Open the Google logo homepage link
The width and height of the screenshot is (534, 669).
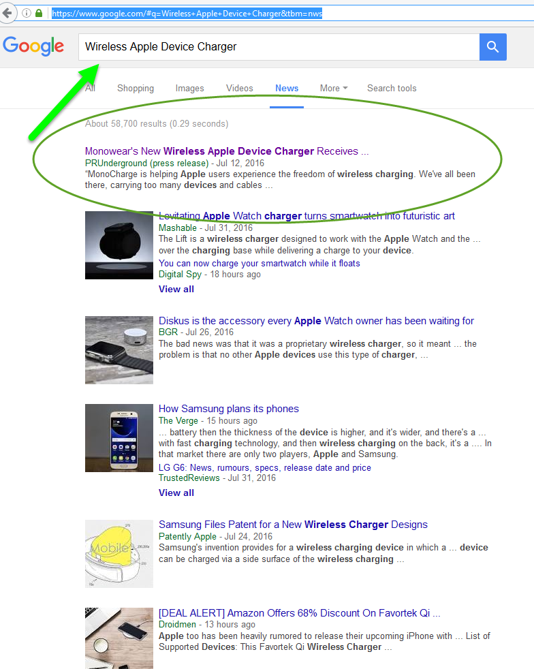pos(33,46)
